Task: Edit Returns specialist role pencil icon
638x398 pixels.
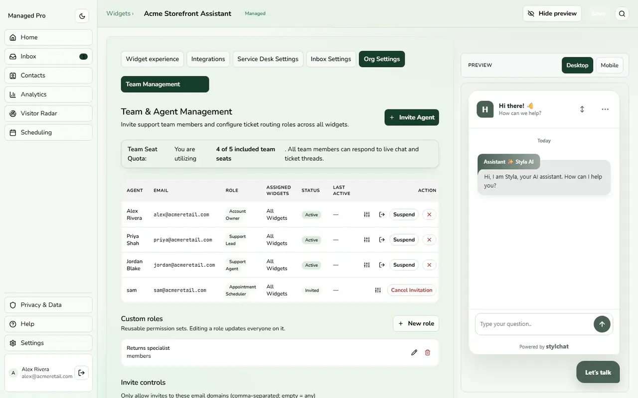Action: (x=414, y=352)
